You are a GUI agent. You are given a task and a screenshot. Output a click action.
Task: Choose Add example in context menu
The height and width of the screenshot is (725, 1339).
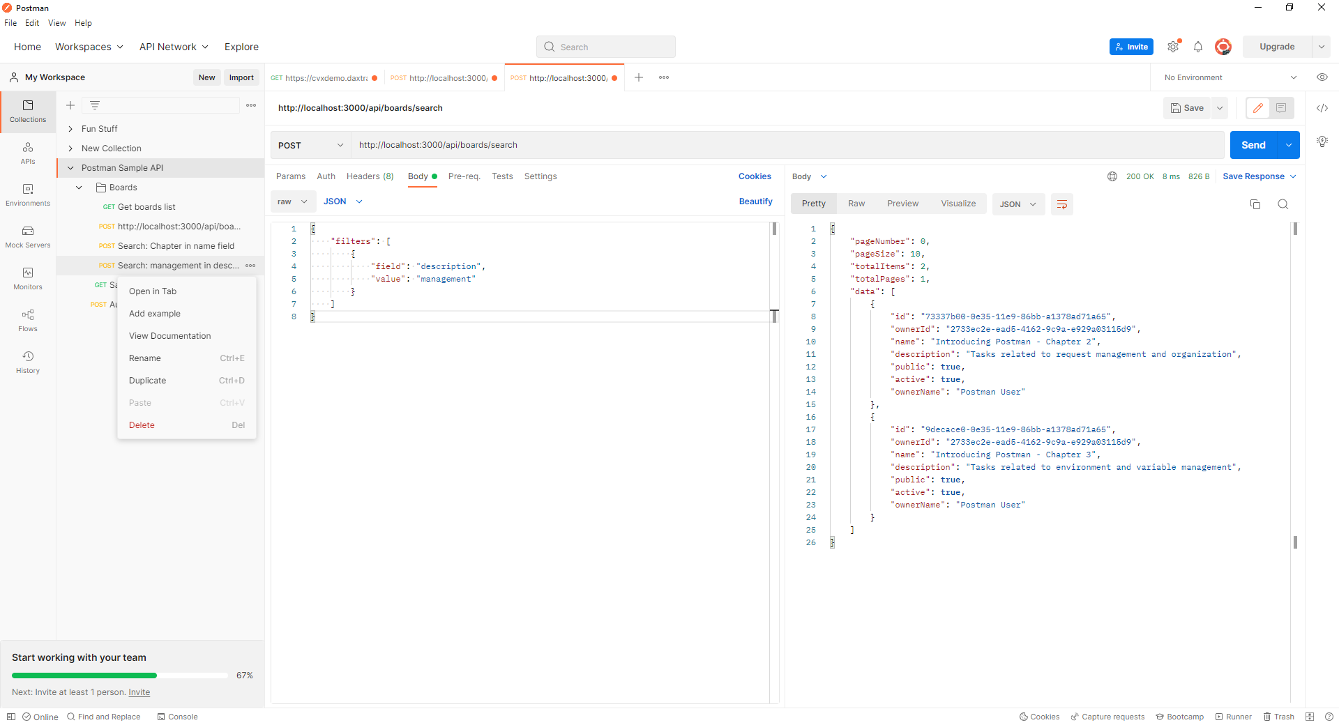pyautogui.click(x=187, y=314)
